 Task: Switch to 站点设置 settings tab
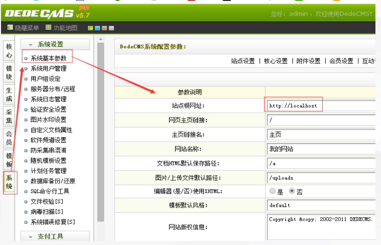(x=243, y=61)
